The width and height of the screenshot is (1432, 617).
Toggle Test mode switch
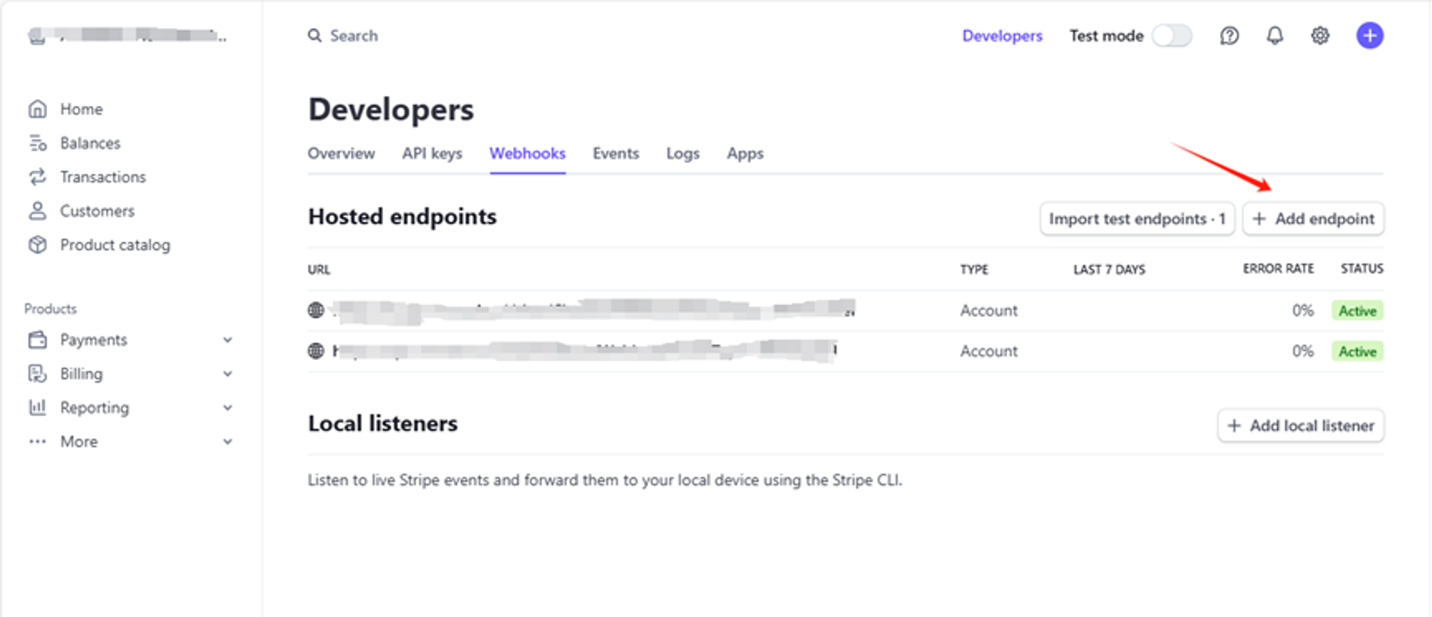click(x=1172, y=36)
